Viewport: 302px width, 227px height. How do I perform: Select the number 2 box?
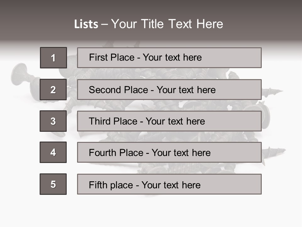[x=53, y=90]
